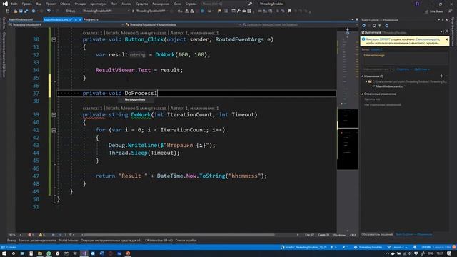Dismiss the yellow commit notification
This screenshot has height=257, width=457.
446,39
